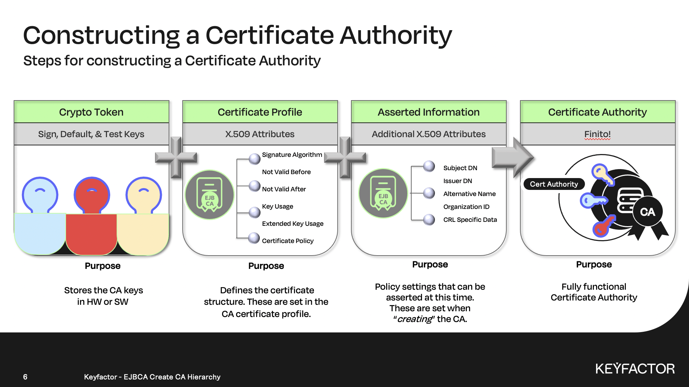Click the bullet beside Certificate Policy

click(x=254, y=238)
